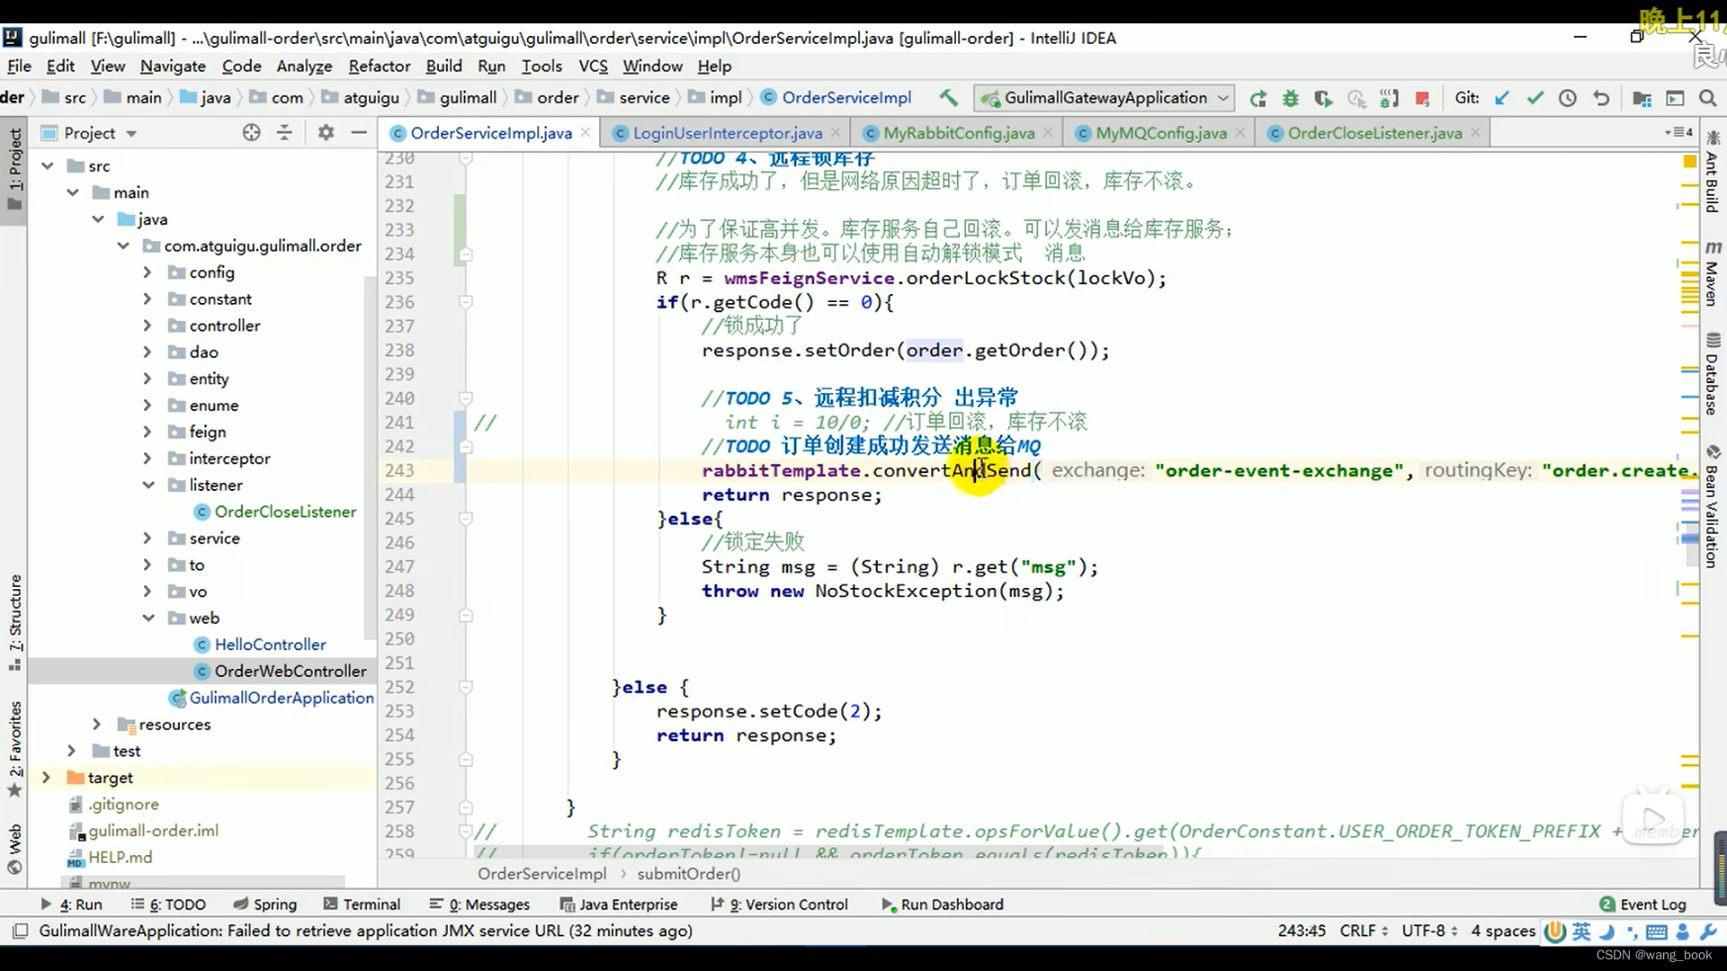This screenshot has width=1727, height=971.
Task: Open the 6: TODO tool window
Action: (x=168, y=904)
